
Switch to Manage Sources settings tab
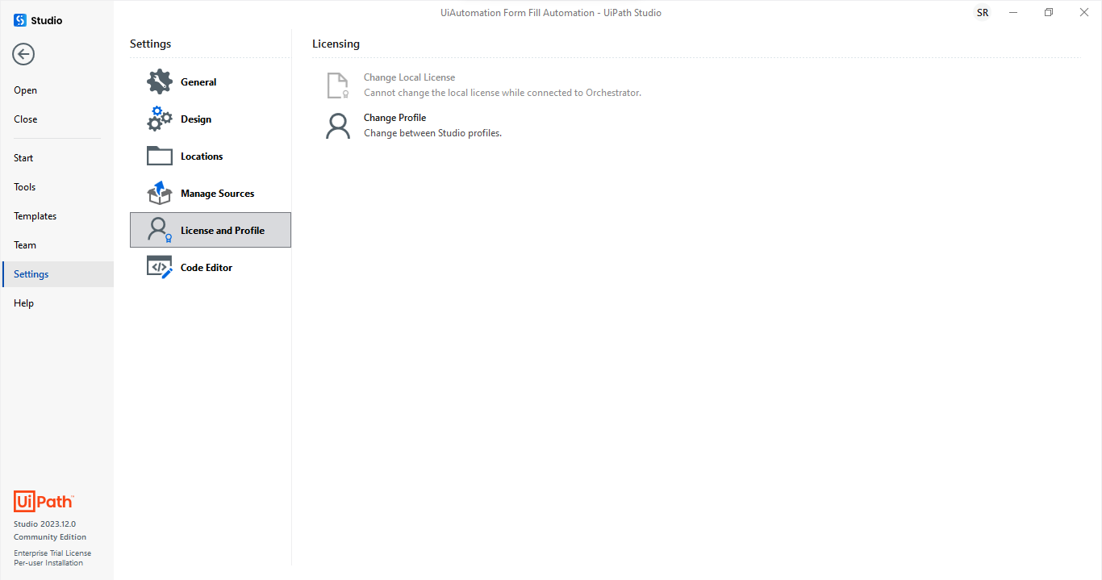pyautogui.click(x=211, y=193)
